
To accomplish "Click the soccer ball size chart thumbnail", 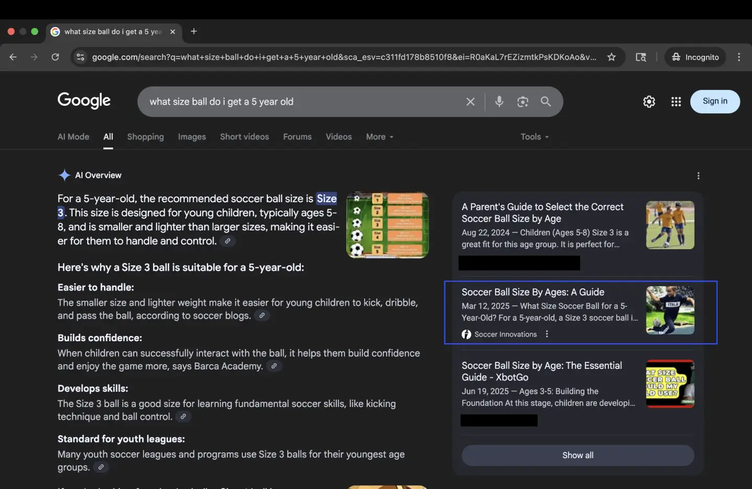I will [387, 225].
